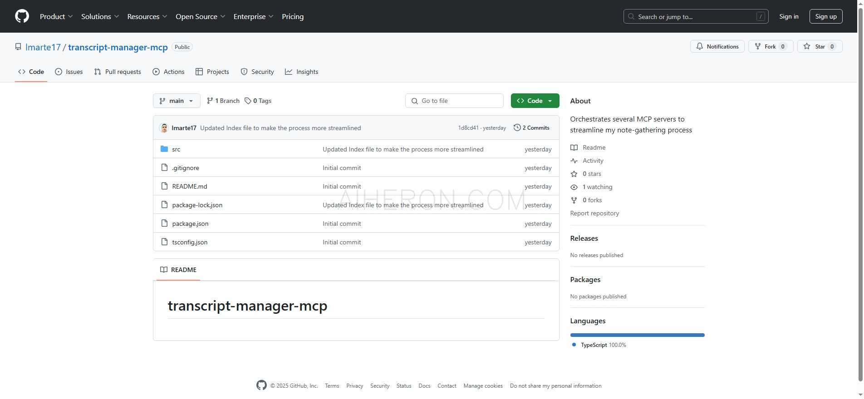
Task: Click the GitHub logo in the header
Action: 22,16
